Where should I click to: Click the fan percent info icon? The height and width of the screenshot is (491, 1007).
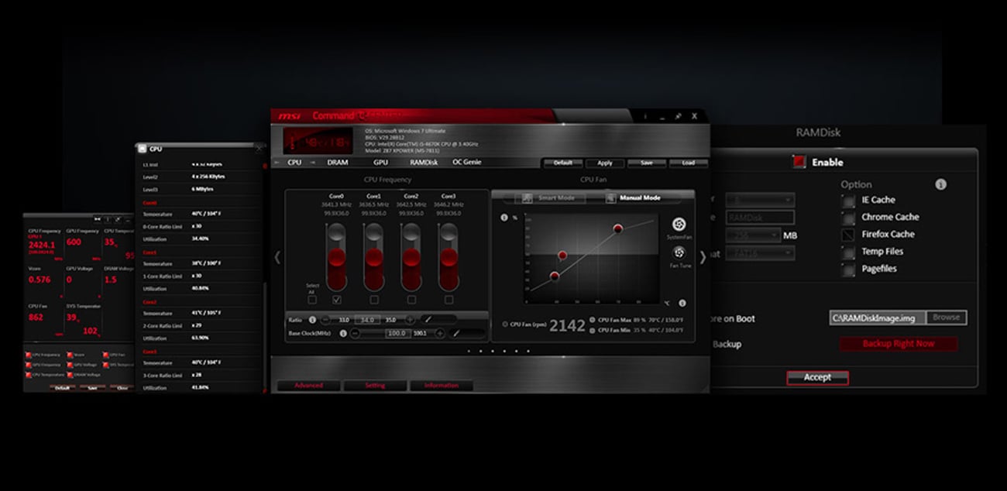click(504, 218)
